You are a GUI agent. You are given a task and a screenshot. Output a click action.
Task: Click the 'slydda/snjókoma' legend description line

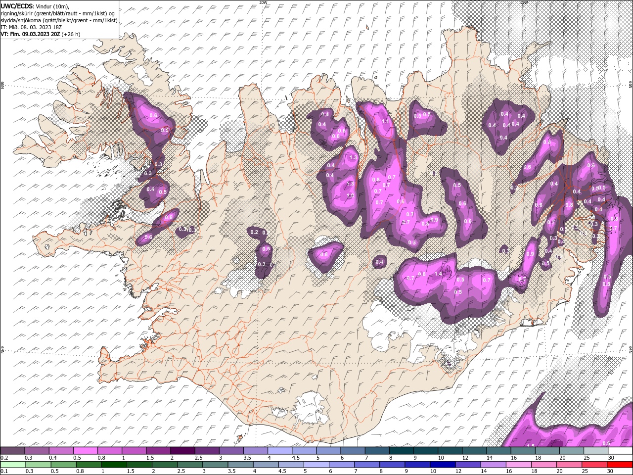pos(58,20)
